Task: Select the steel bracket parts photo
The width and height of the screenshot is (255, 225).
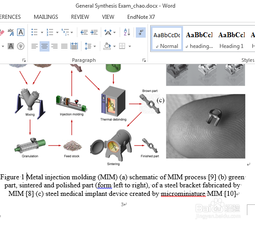Action: [x=206, y=75]
